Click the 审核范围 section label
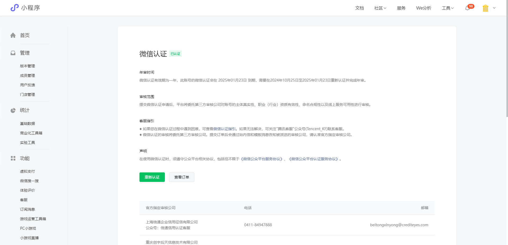508x245 pixels. click(147, 97)
